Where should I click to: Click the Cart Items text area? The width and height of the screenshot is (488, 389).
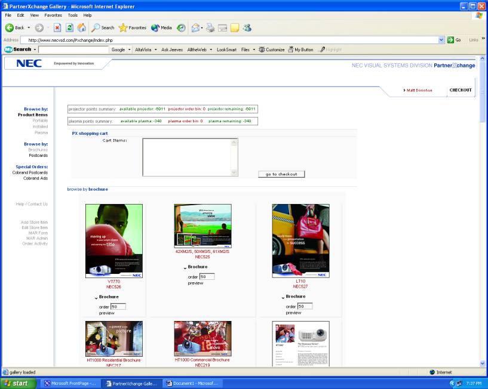coord(190,158)
